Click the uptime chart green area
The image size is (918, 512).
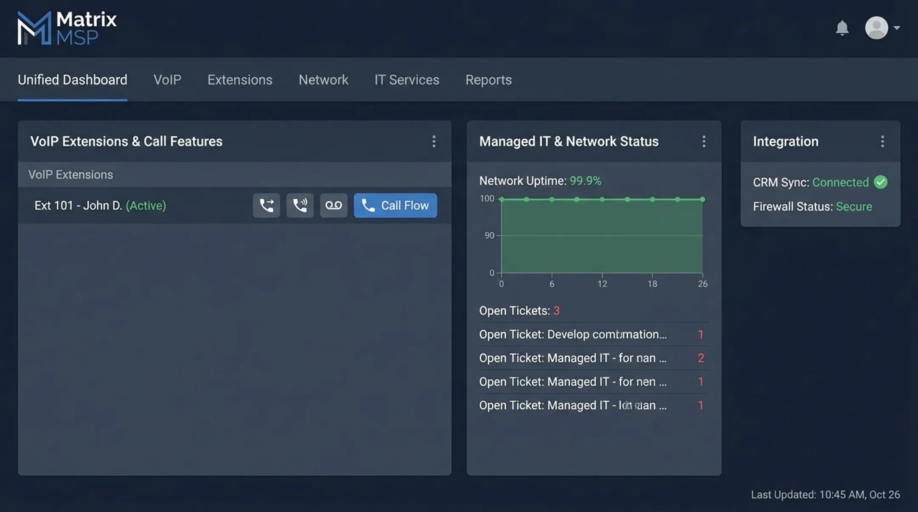pos(602,236)
